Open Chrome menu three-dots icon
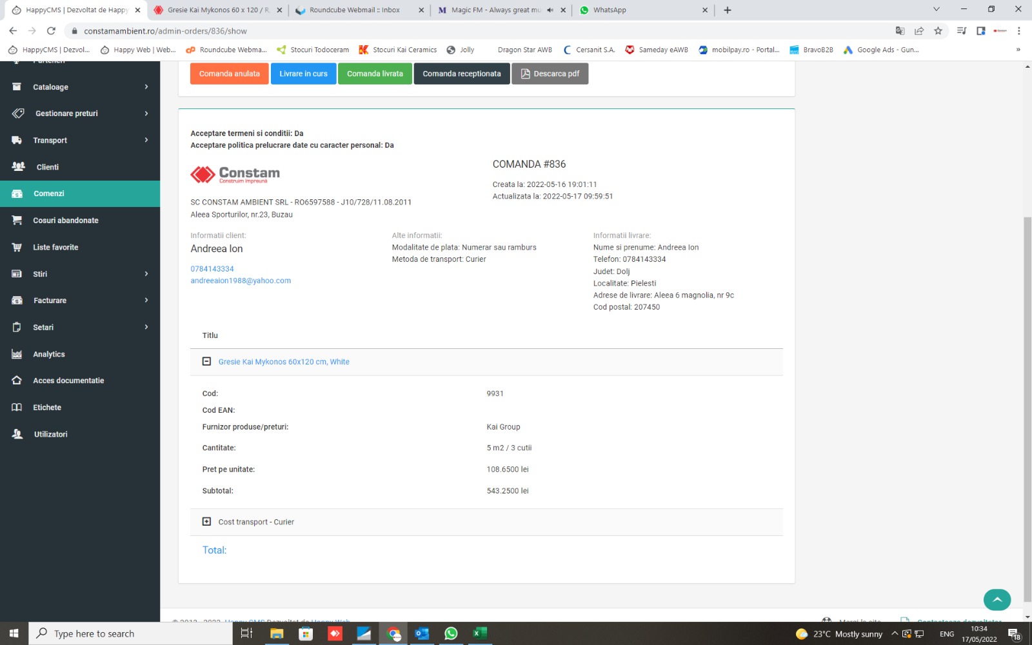The height and width of the screenshot is (645, 1032). point(1019,30)
